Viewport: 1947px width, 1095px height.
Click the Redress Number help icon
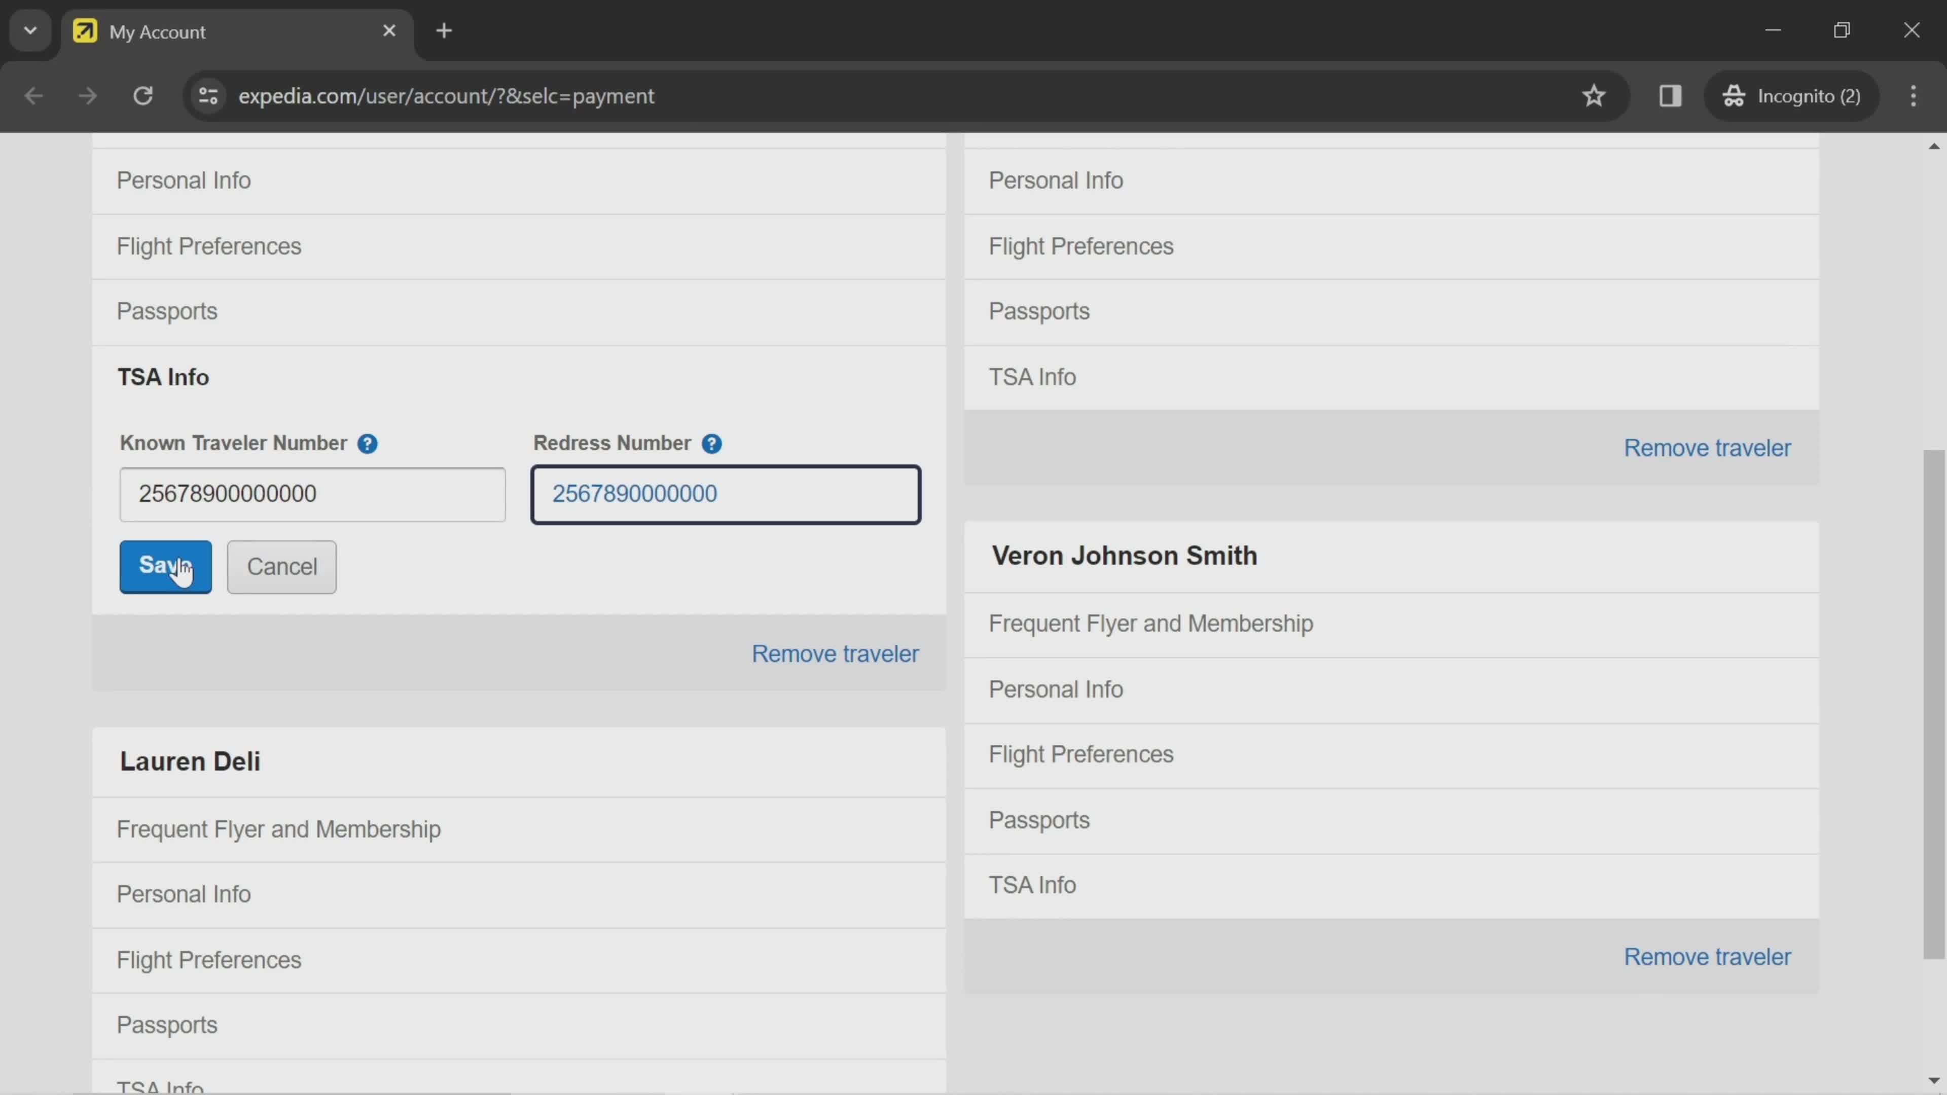(x=711, y=444)
